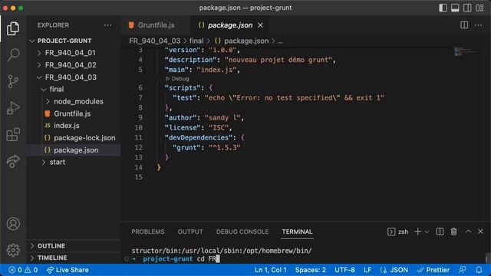Click Live Share in the status bar
Viewport: 491px width, 276px height.
pos(68,270)
